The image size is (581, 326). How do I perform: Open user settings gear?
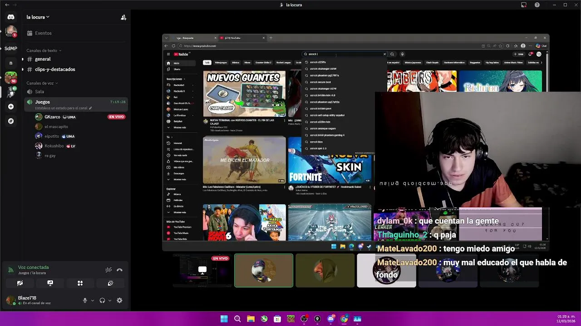[x=119, y=300]
